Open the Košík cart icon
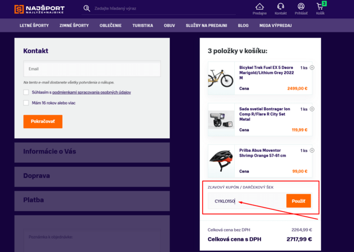 320,7
